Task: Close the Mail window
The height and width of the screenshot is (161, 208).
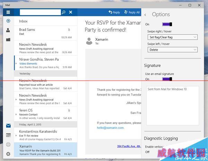Action: [x=199, y=5]
